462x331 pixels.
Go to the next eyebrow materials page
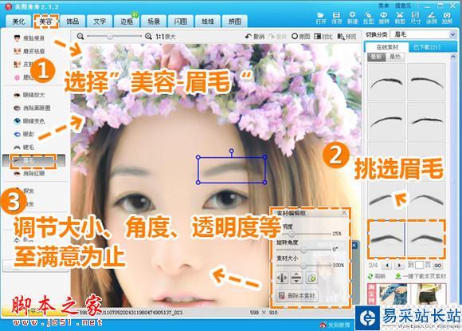click(399, 266)
